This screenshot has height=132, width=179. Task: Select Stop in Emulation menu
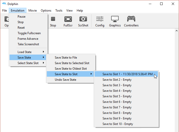coord(28,22)
